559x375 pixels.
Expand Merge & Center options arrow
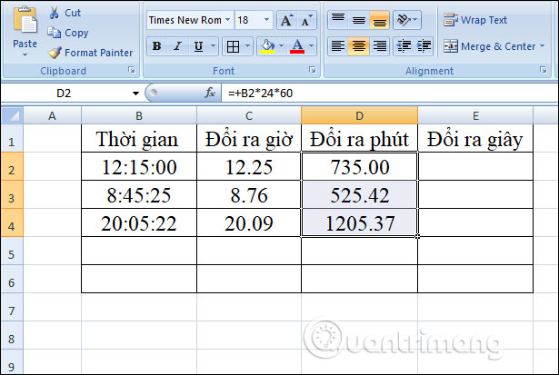pyautogui.click(x=543, y=46)
